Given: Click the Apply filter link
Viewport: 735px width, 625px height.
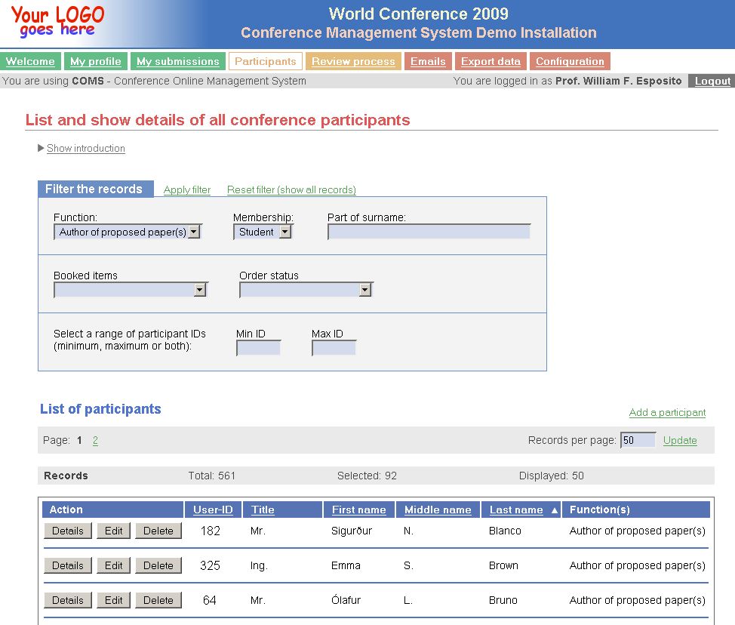Looking at the screenshot, I should tap(187, 190).
